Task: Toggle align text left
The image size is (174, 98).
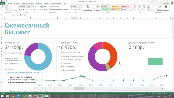Action: (x=38, y=10)
